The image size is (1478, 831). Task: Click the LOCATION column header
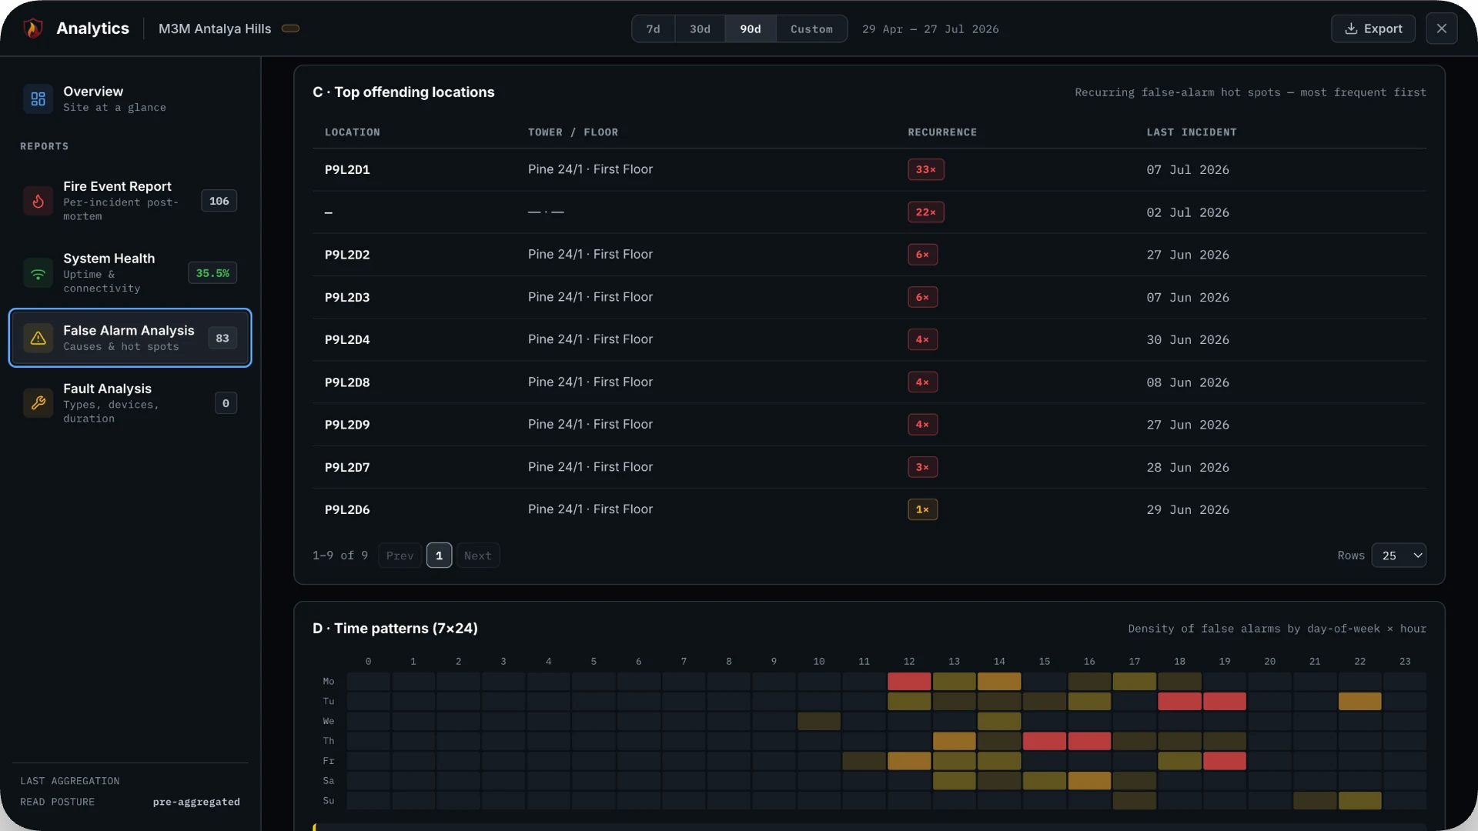(352, 132)
